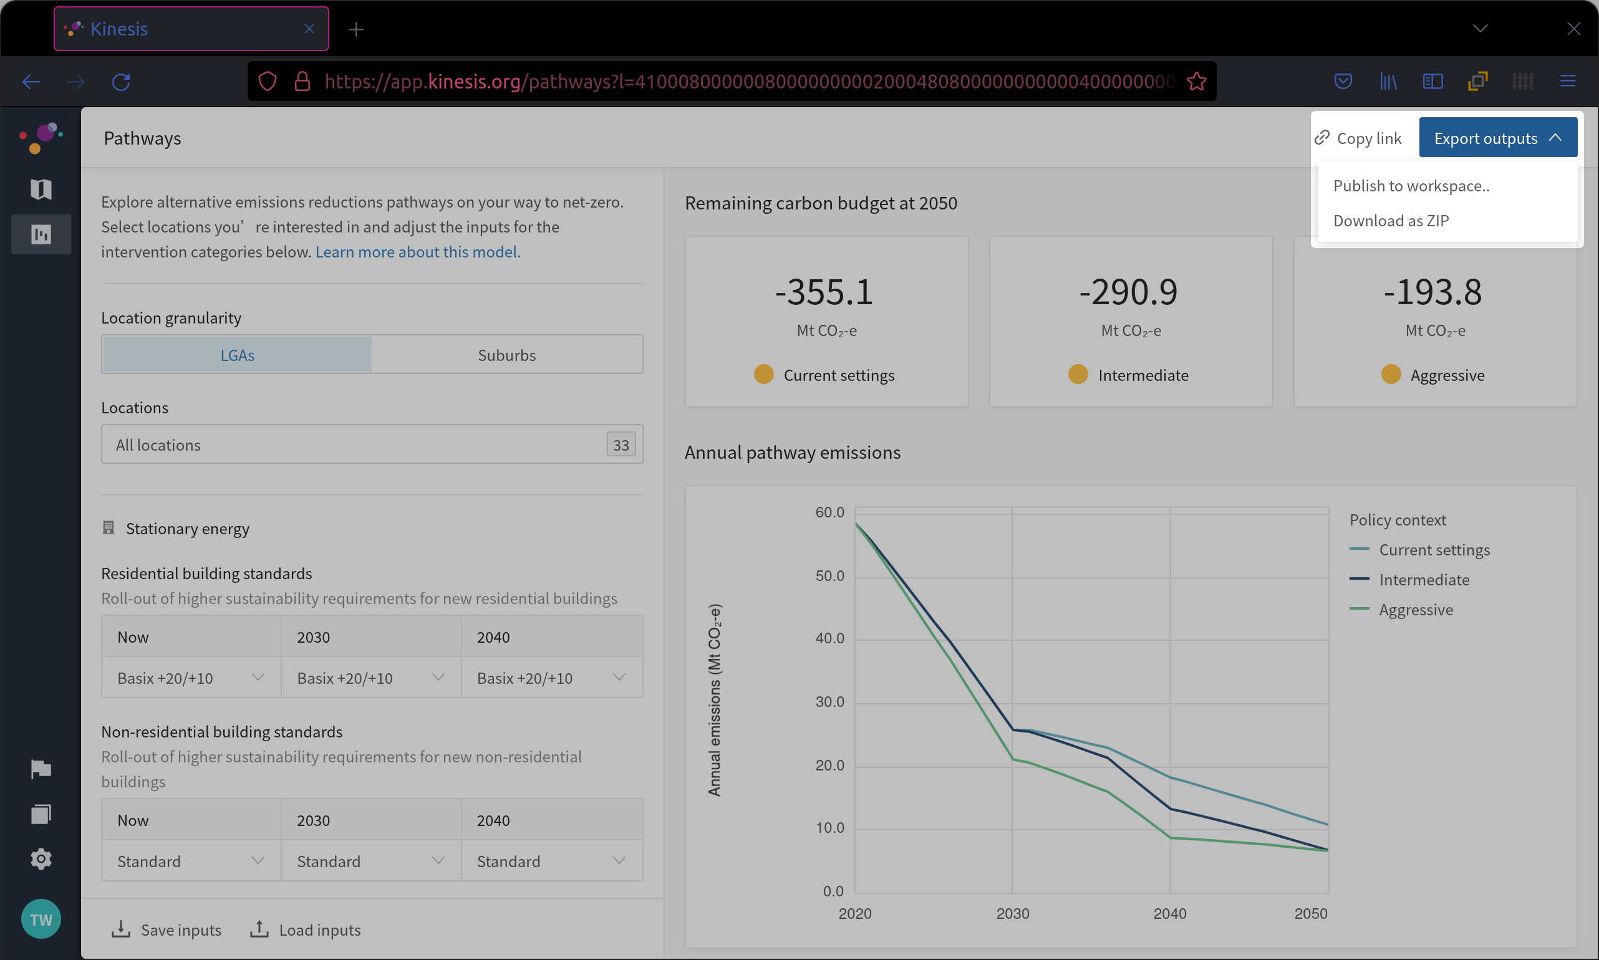The width and height of the screenshot is (1599, 960).
Task: Click the All locations field
Action: [372, 444]
